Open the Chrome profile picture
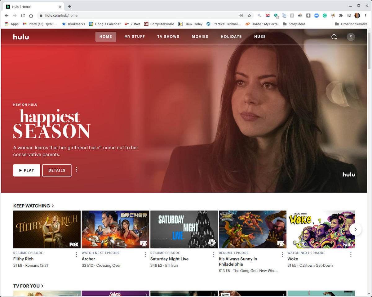This screenshot has width=372, height=297. [357, 16]
